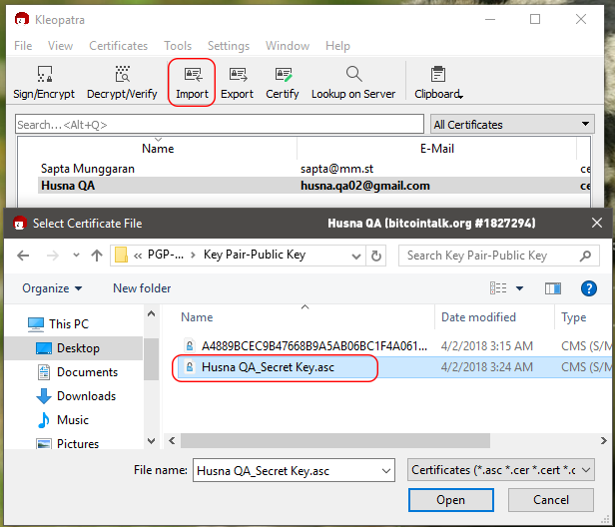
Task: Go forward in the file dialog
Action: click(x=53, y=256)
